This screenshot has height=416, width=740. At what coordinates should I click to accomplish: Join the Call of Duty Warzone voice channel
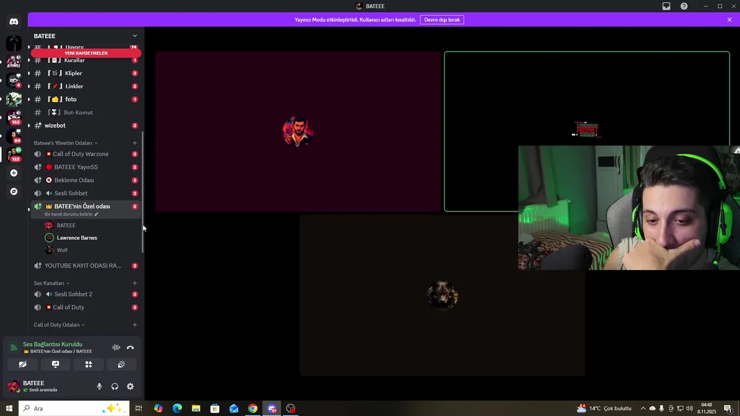86,154
